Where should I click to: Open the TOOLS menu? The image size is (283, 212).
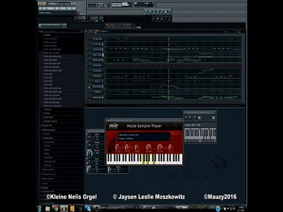(x=69, y=8)
